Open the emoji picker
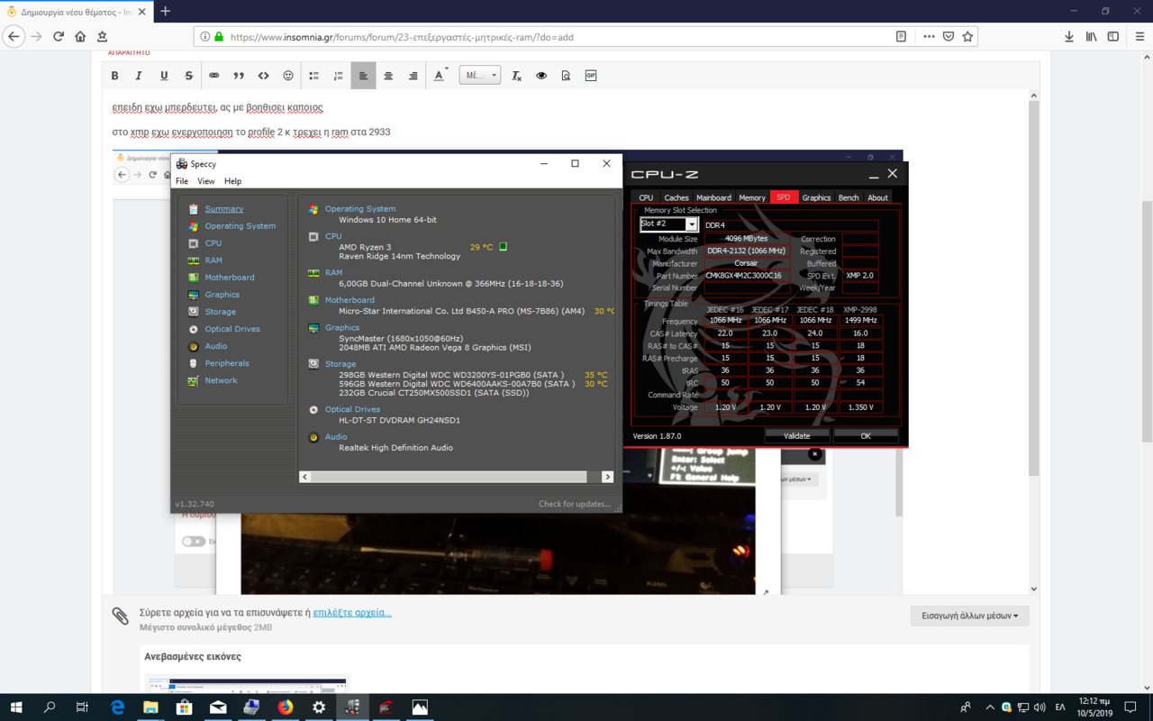The height and width of the screenshot is (721, 1153). point(288,76)
